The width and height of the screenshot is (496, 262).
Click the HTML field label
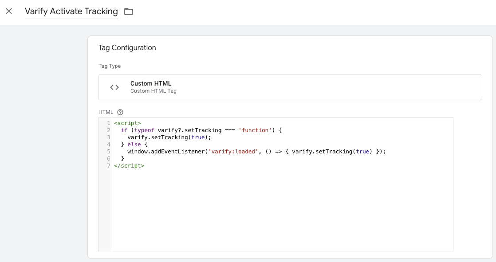106,112
